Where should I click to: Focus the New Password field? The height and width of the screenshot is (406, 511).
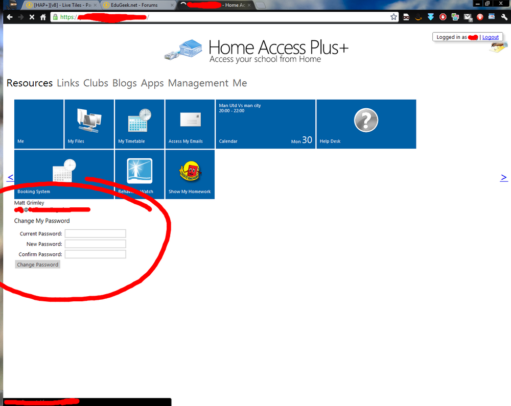[x=96, y=244]
